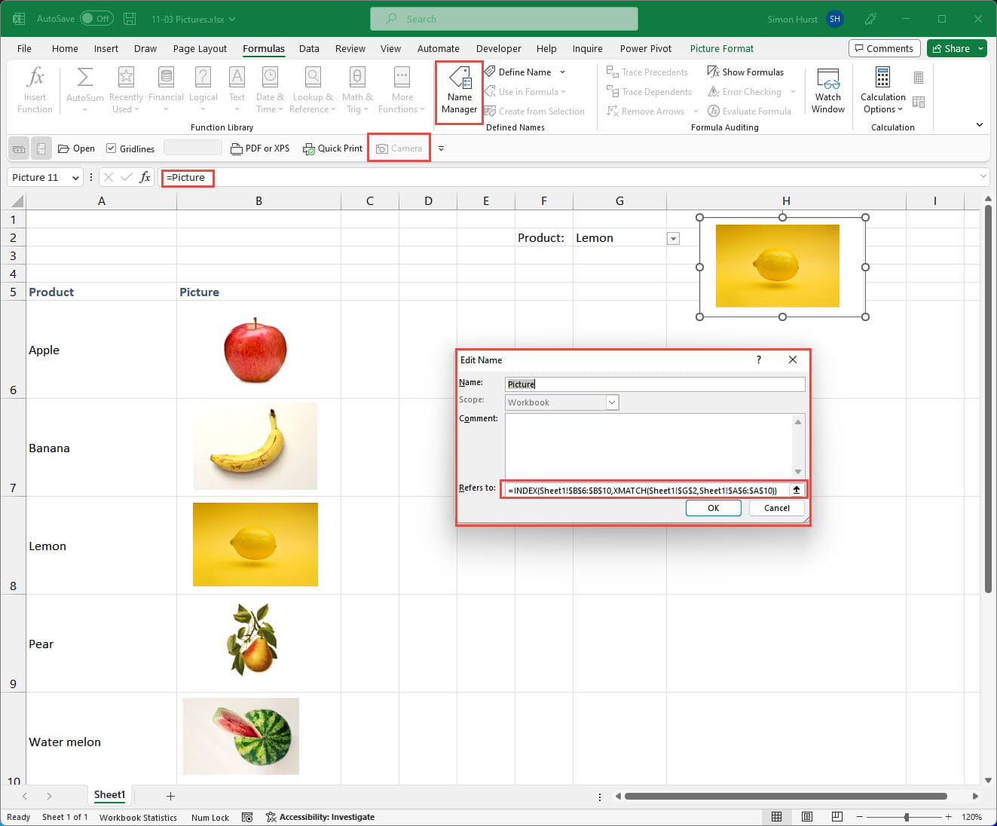This screenshot has width=997, height=826.
Task: Click the Name field in Edit Name dialog
Action: (x=654, y=384)
